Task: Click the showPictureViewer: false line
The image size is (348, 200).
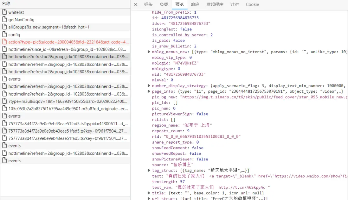Action: 180,159
